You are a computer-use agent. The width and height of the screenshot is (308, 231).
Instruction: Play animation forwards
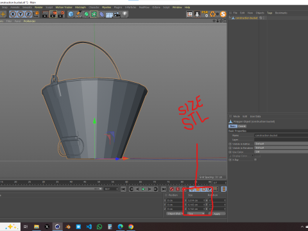(144, 189)
